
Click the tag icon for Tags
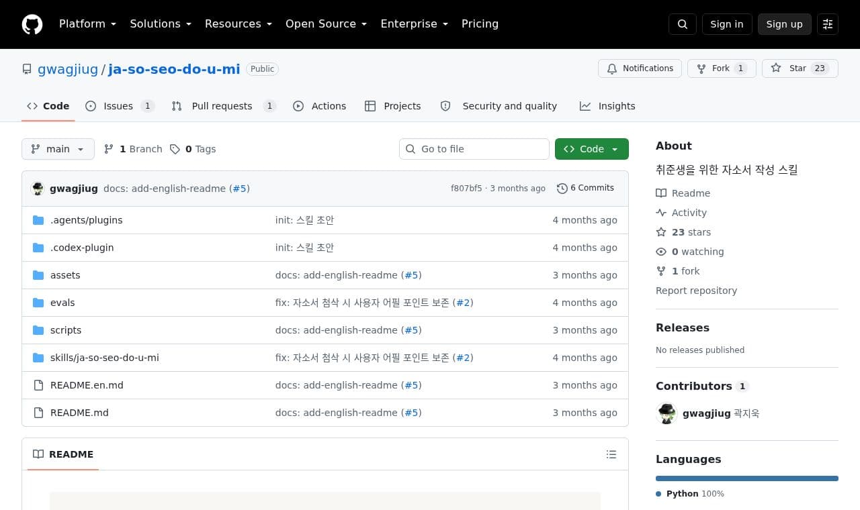coord(175,149)
